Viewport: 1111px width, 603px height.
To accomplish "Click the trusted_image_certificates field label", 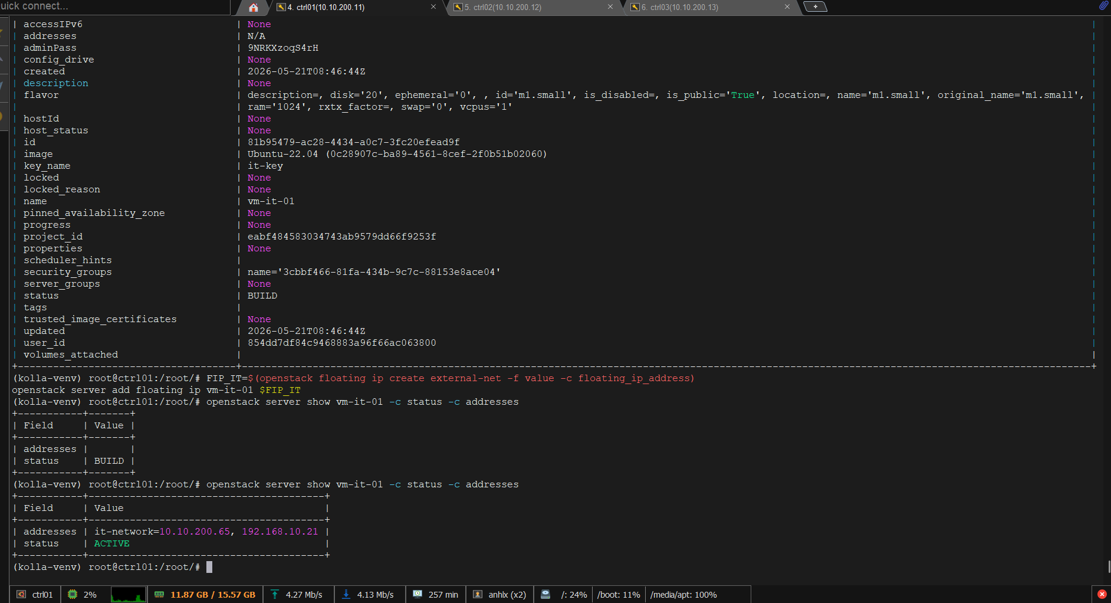I will pos(100,319).
